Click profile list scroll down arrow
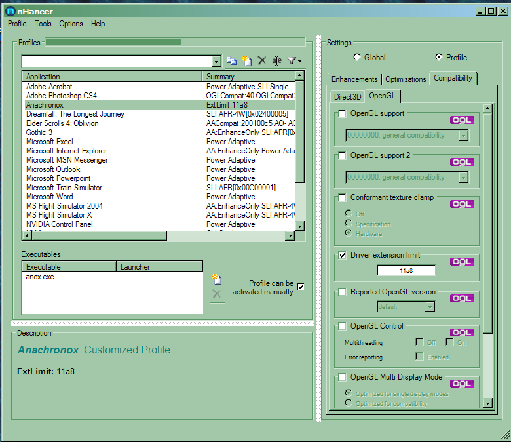The width and height of the screenshot is (511, 442). [299, 226]
